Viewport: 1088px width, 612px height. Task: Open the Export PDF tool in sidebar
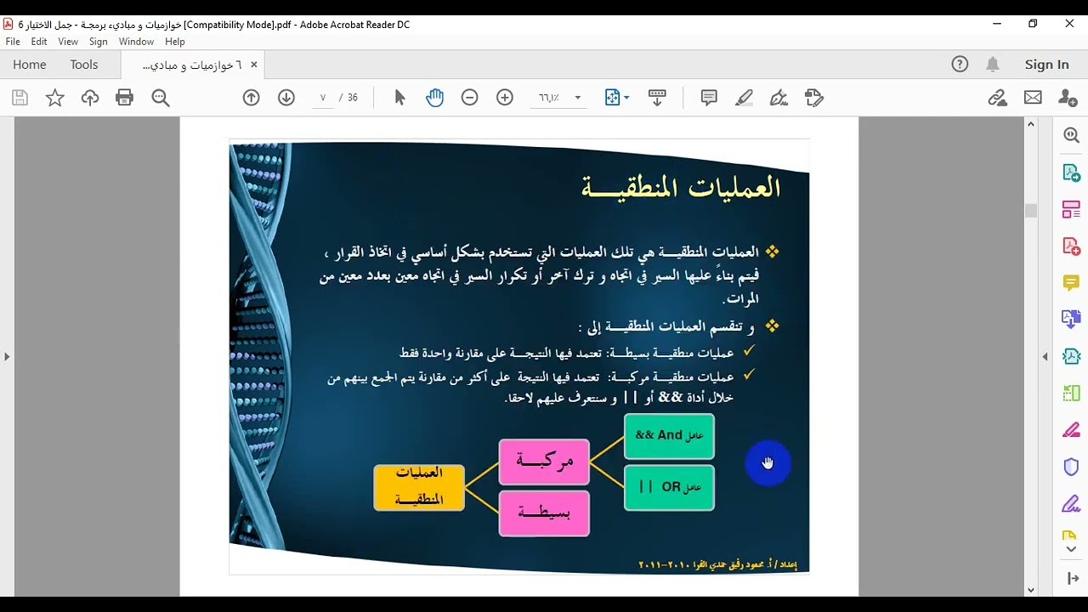(x=1071, y=173)
